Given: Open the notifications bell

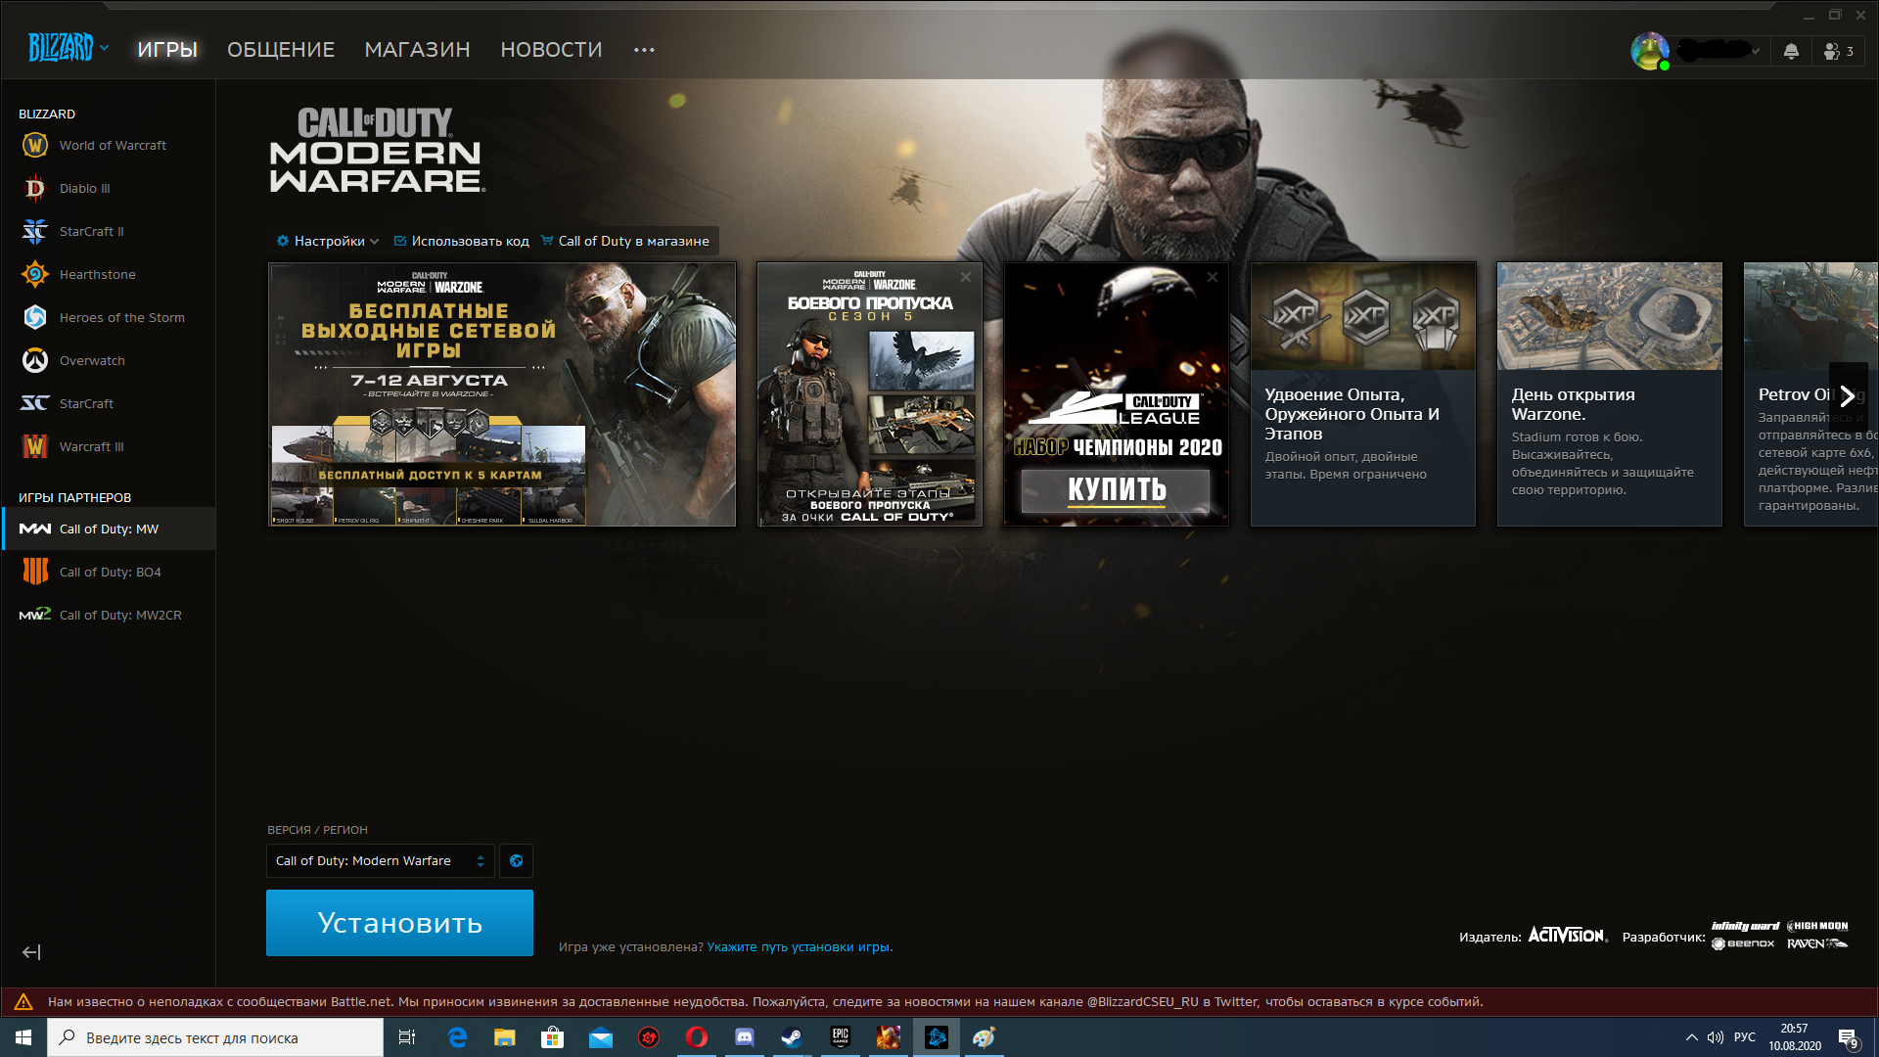Looking at the screenshot, I should pos(1791,51).
